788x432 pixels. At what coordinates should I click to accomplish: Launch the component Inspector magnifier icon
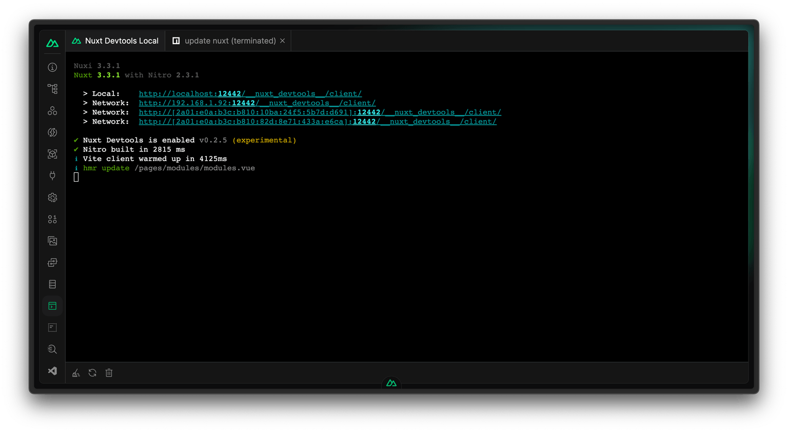52,349
